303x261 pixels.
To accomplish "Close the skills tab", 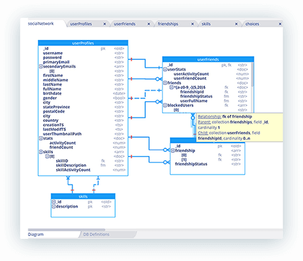I will (237, 24).
